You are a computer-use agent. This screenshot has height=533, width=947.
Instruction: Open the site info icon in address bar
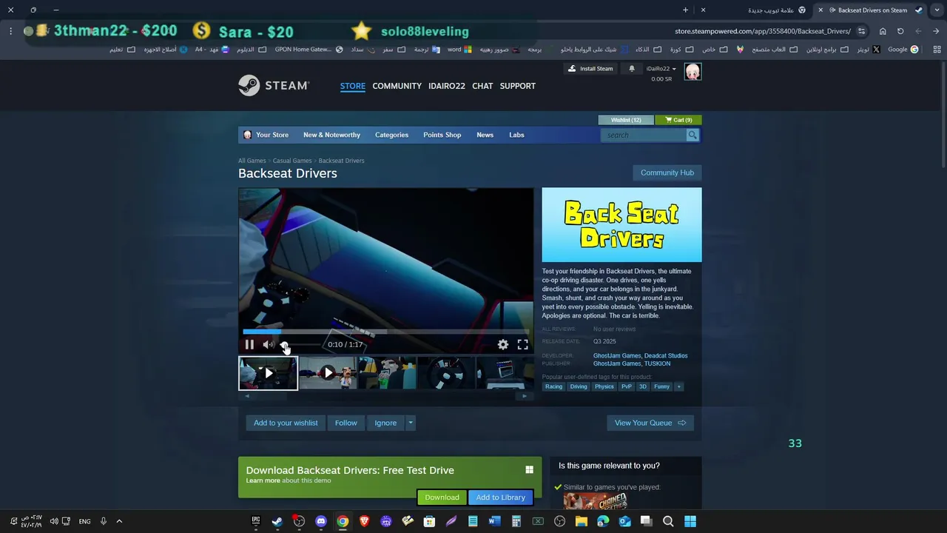(x=862, y=31)
